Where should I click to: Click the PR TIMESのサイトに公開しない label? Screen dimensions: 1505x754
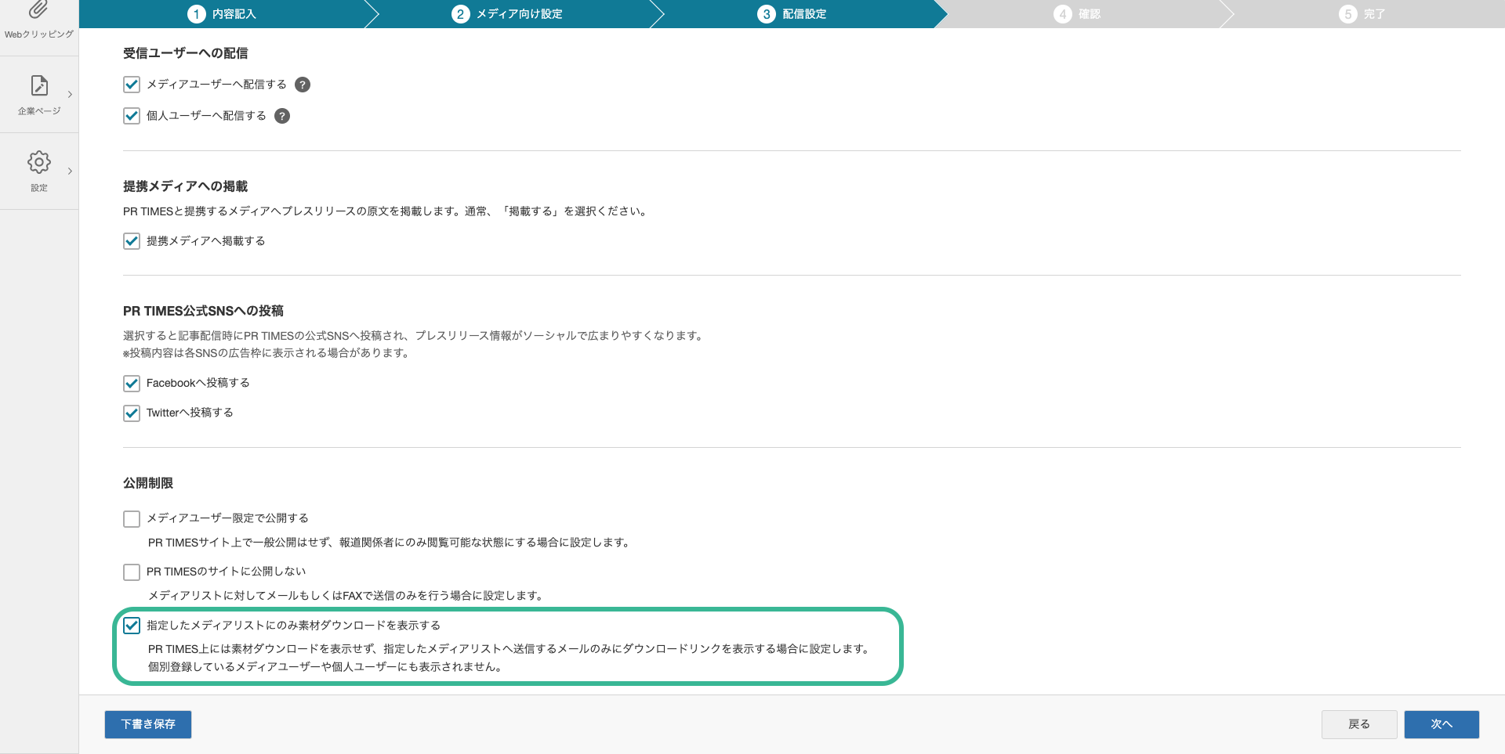point(226,572)
